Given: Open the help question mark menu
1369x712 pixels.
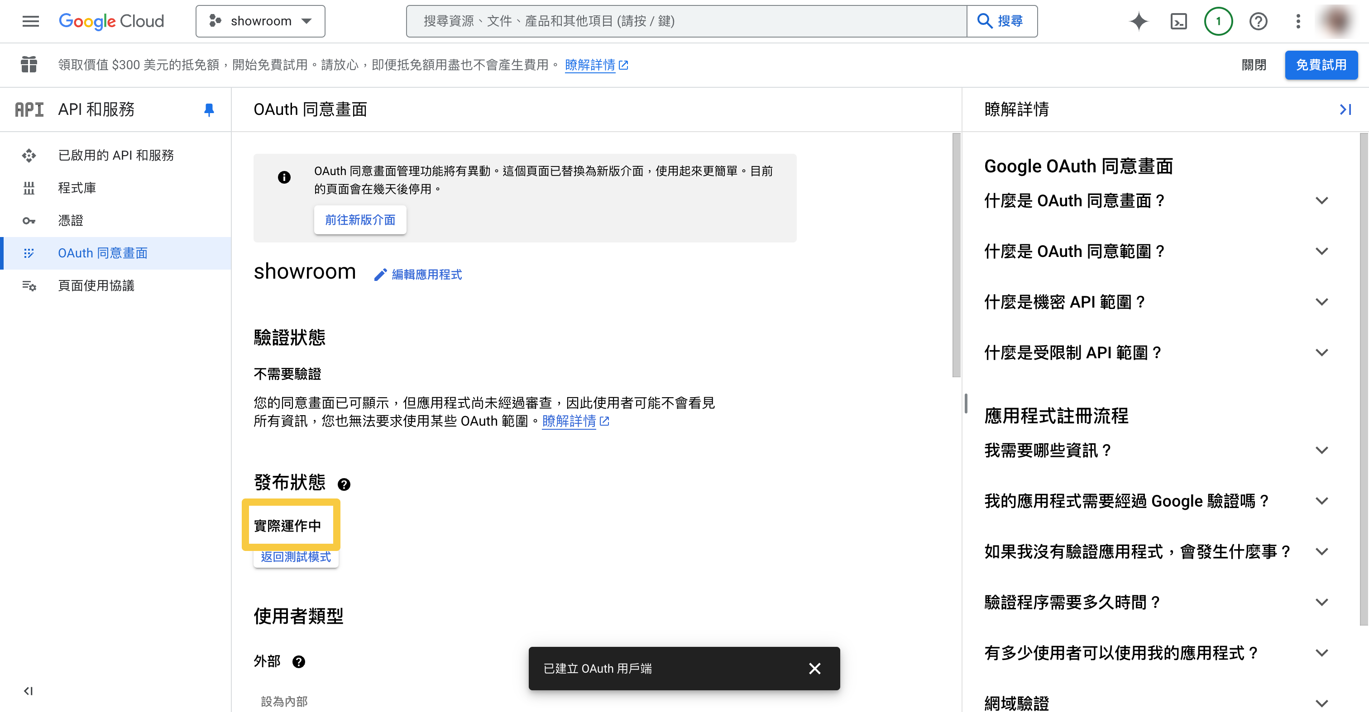Looking at the screenshot, I should tap(1258, 21).
